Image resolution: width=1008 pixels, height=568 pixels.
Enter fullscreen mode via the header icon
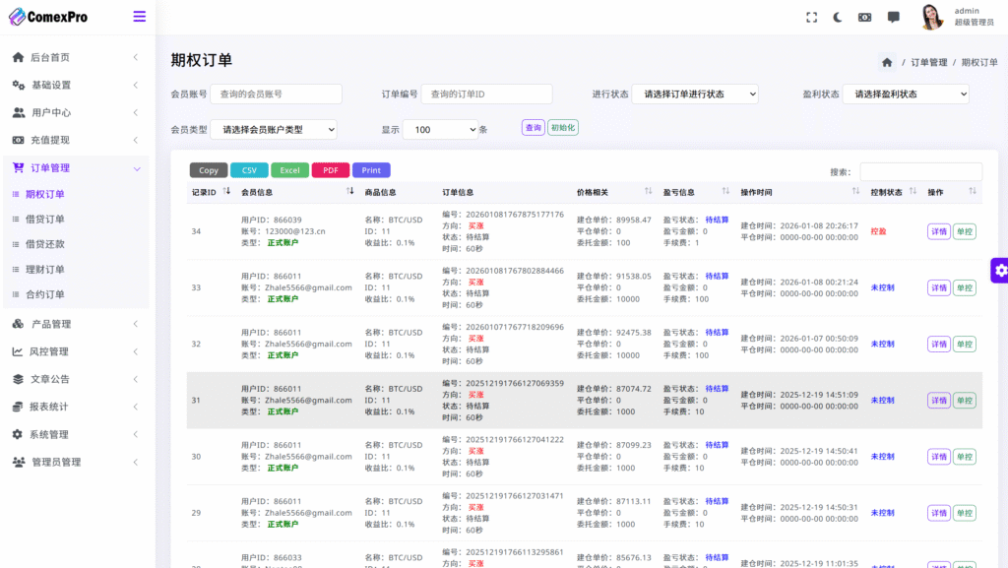point(812,17)
